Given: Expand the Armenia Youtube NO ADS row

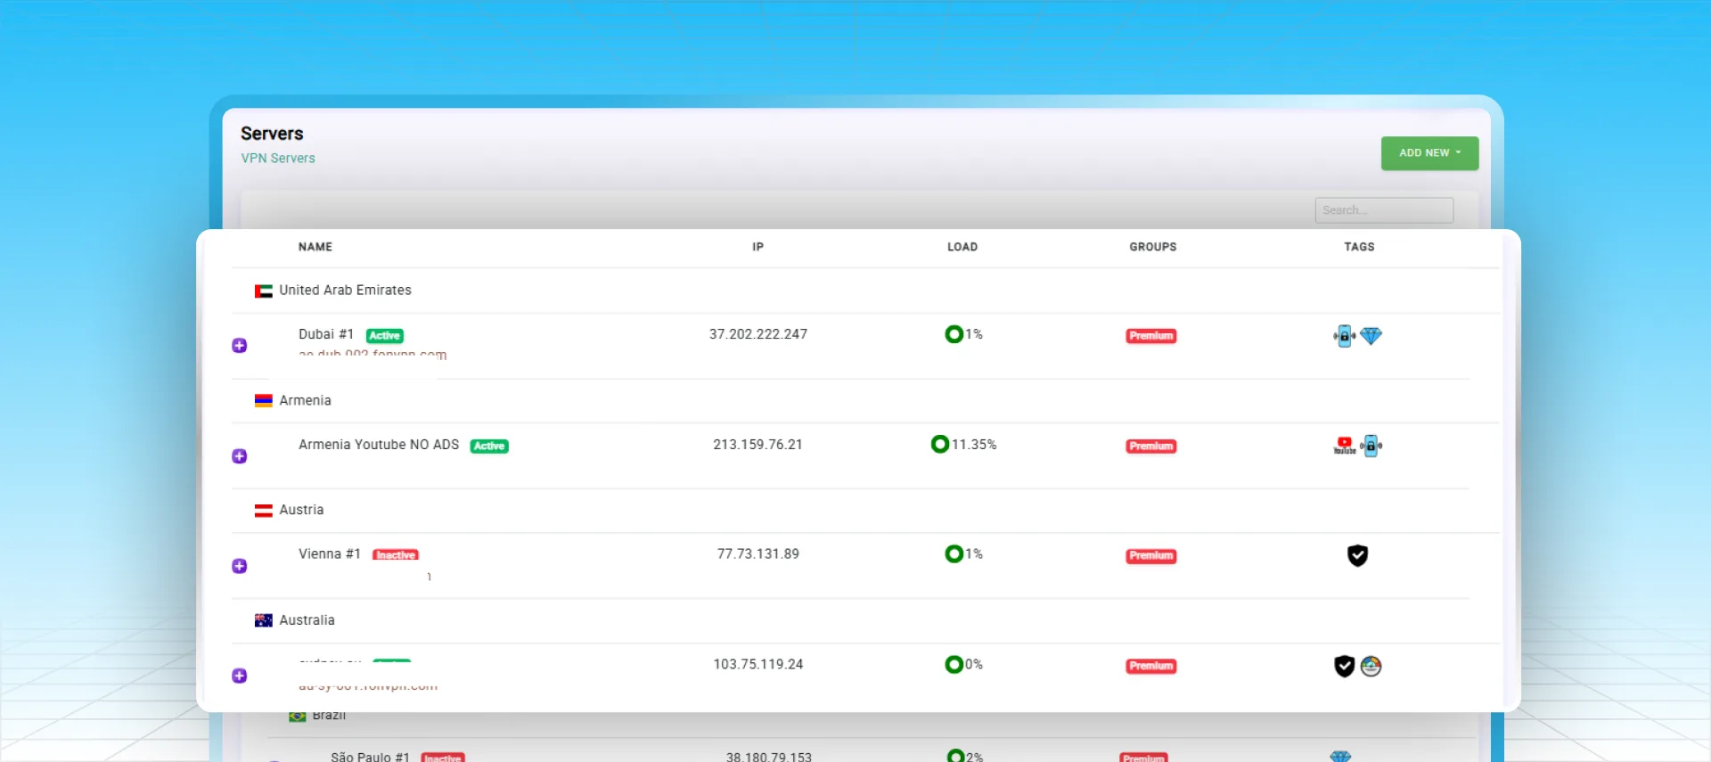Looking at the screenshot, I should coord(239,456).
